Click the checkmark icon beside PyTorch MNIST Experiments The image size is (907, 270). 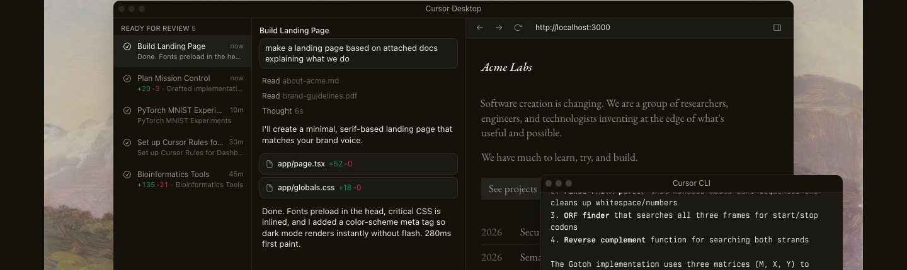(x=127, y=111)
